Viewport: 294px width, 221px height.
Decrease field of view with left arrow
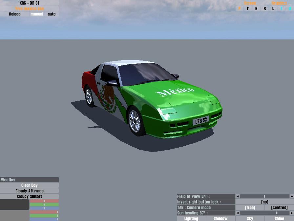pyautogui.click(x=238, y=196)
